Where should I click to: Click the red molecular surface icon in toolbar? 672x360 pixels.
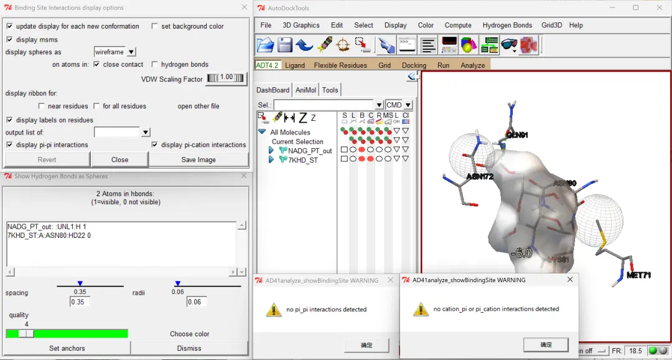529,45
